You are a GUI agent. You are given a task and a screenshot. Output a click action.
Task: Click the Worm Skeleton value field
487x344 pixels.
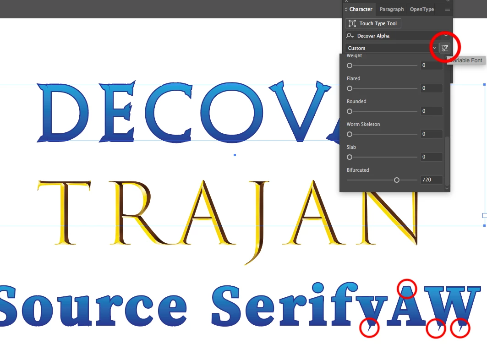point(432,134)
